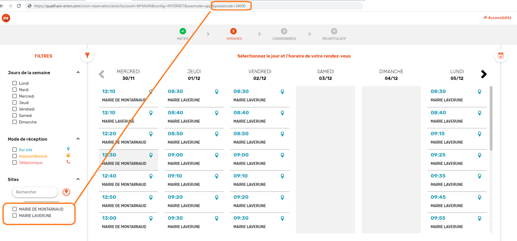Click the slots list vertical scrollbar

click(x=491, y=118)
